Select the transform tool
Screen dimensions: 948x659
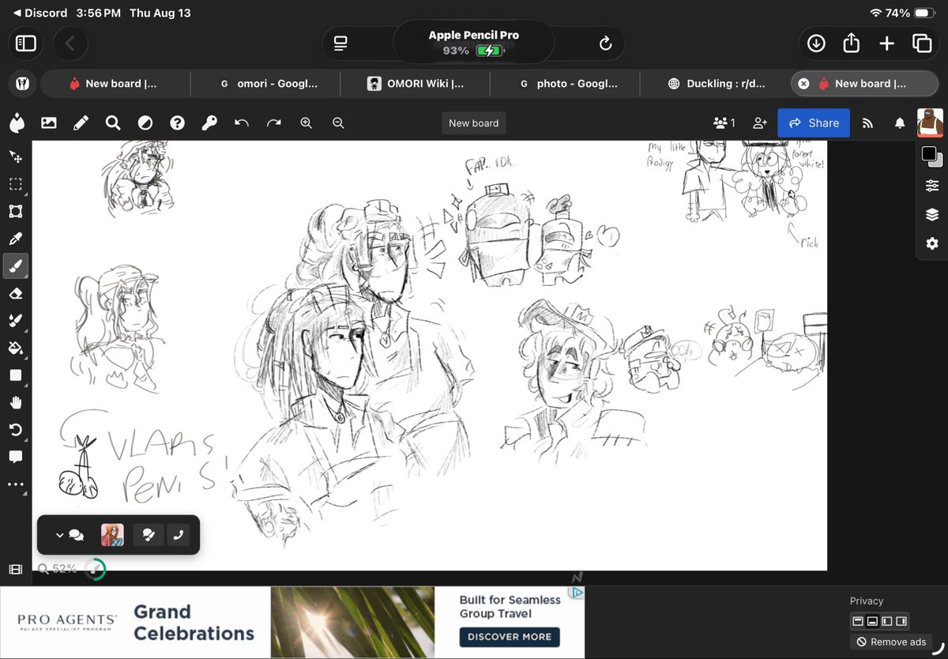(15, 211)
